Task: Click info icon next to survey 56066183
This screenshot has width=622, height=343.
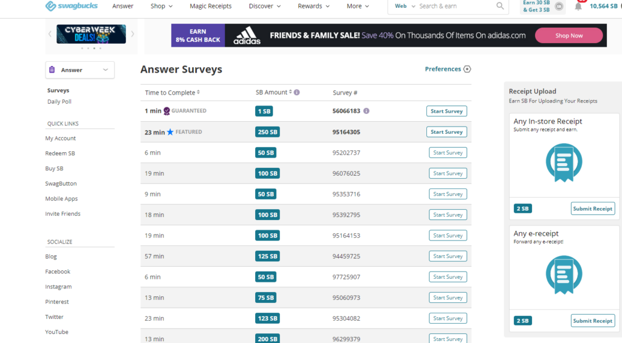Action: [366, 111]
